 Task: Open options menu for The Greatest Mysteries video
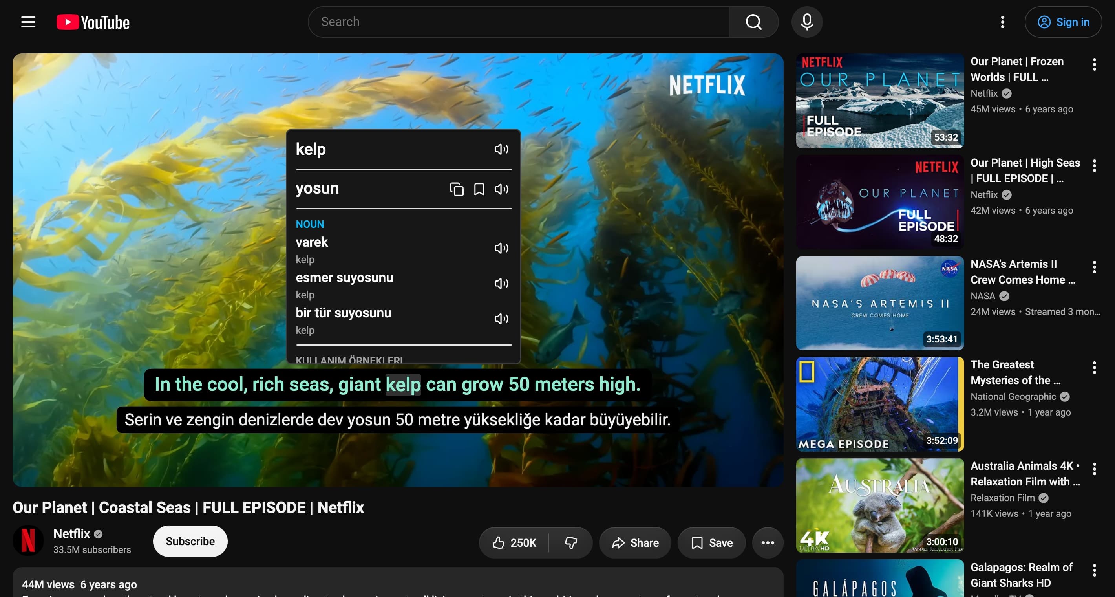1094,368
